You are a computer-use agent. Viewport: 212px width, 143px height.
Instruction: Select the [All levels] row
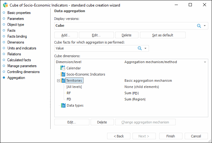tap(74, 87)
